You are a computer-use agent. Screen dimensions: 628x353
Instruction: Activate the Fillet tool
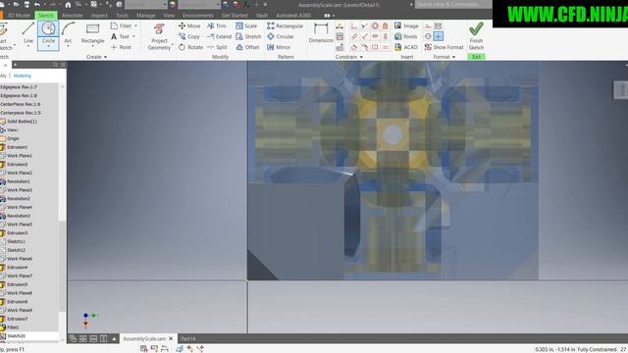pyautogui.click(x=121, y=25)
